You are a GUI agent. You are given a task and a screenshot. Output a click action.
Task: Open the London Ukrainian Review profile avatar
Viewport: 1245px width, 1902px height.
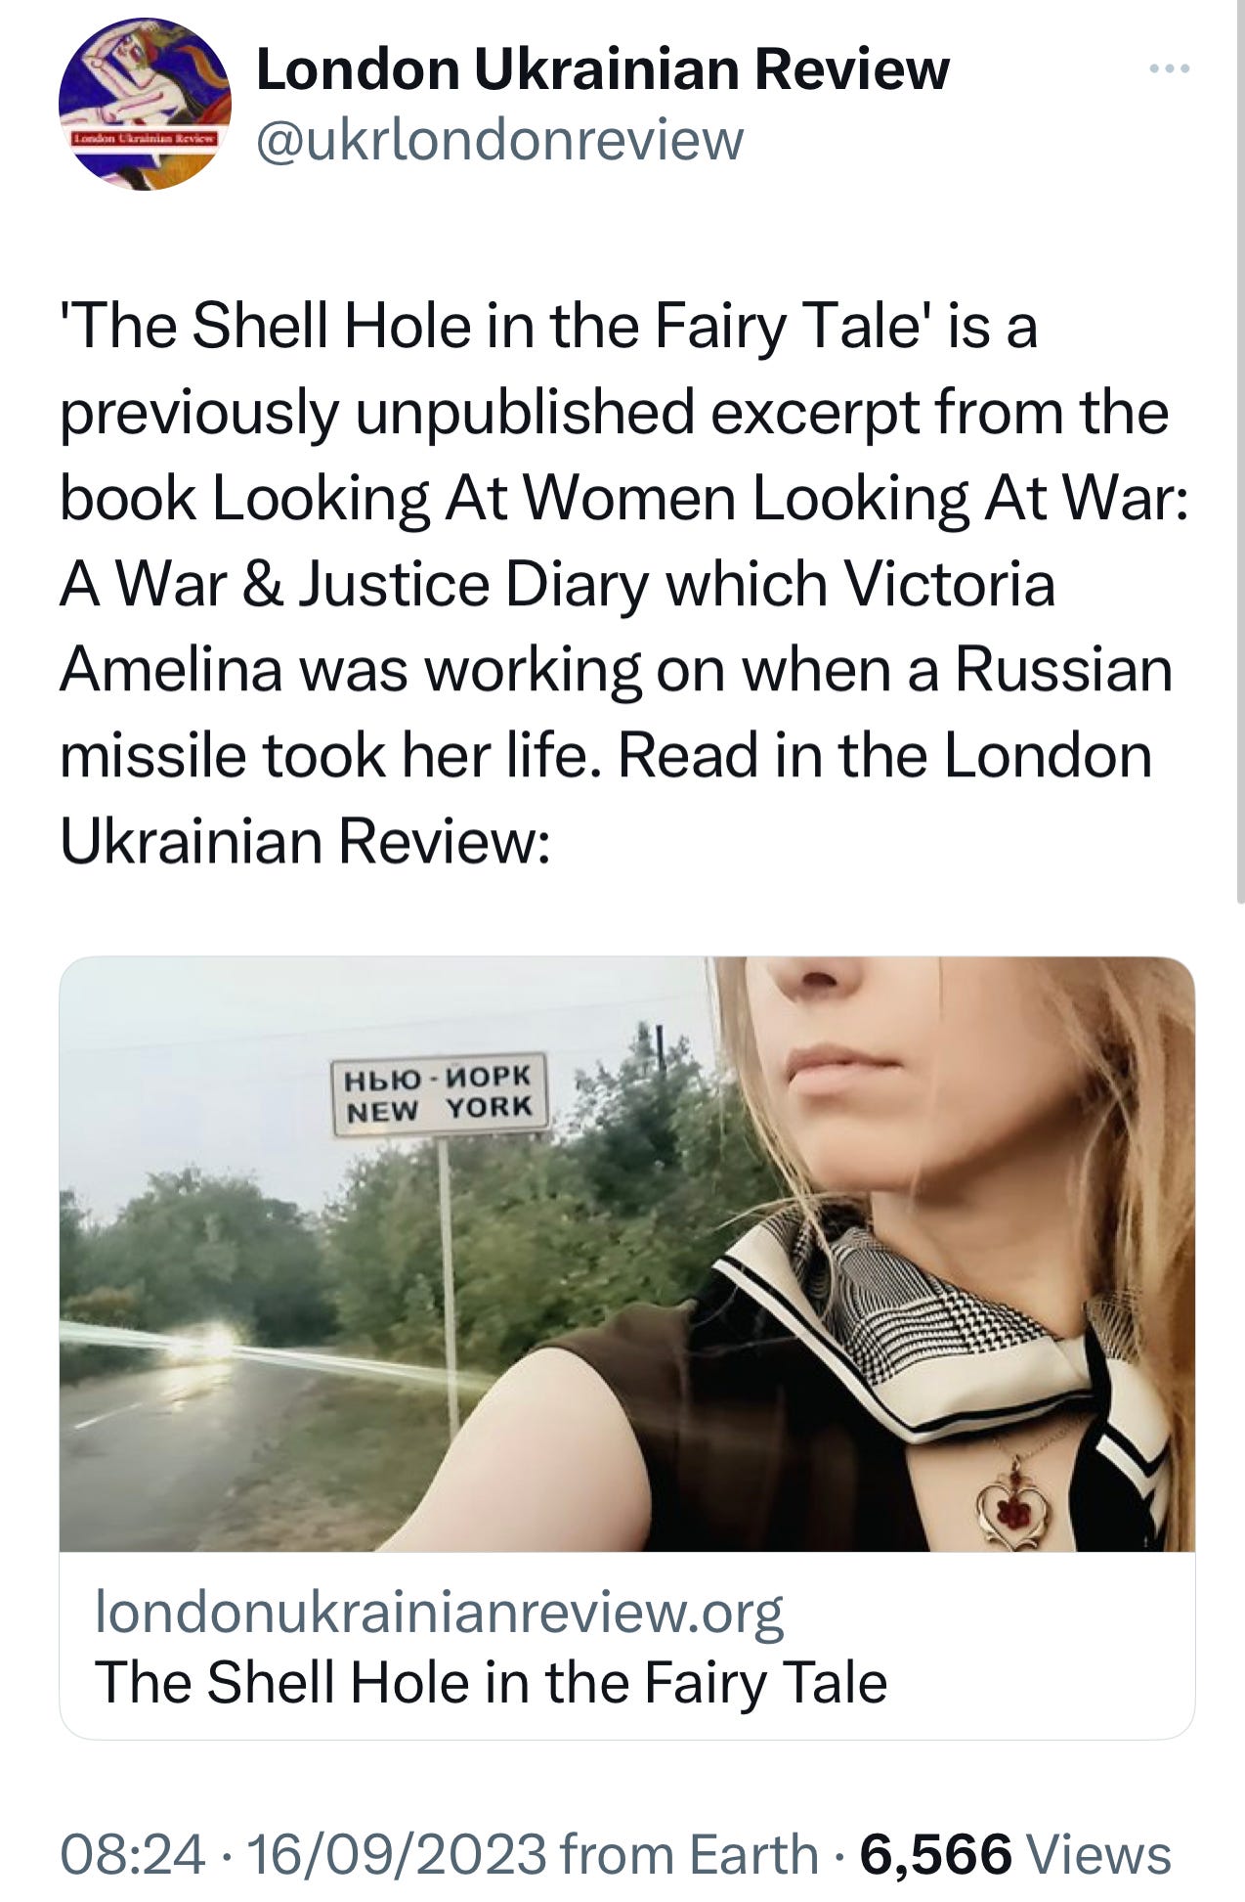coord(145,105)
